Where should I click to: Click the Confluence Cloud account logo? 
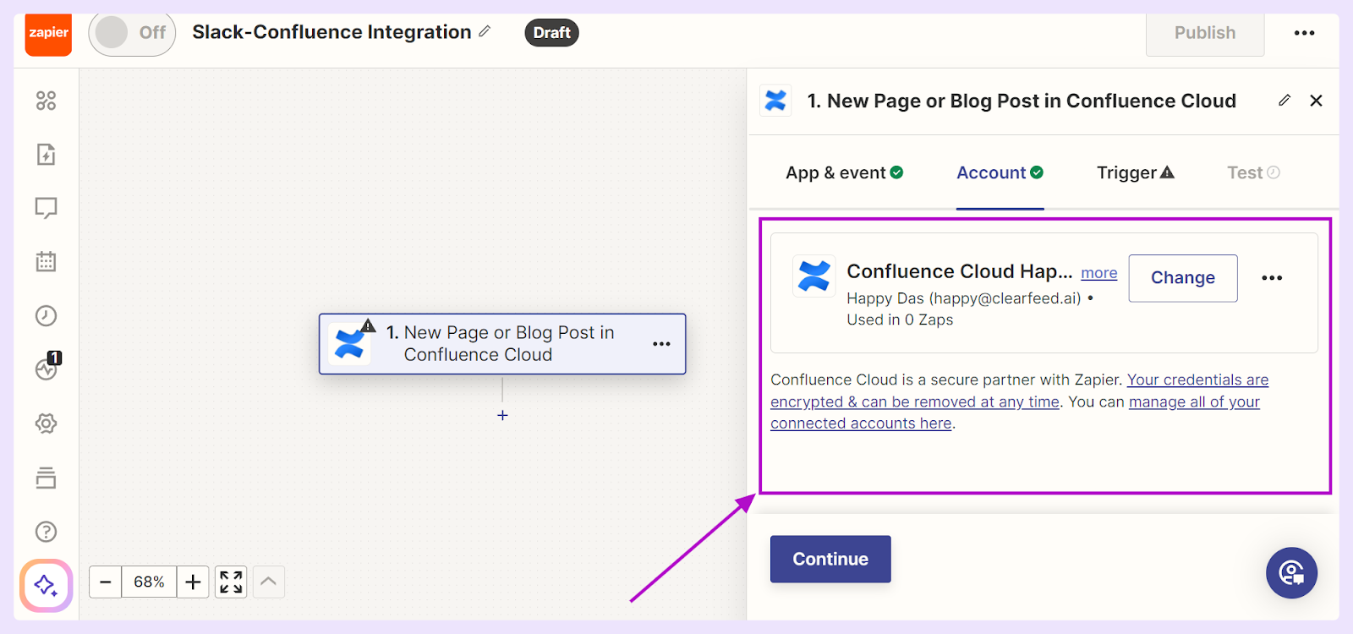(814, 276)
